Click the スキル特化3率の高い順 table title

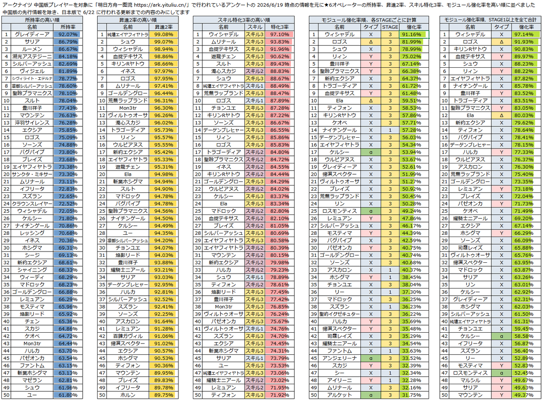pyautogui.click(x=243, y=20)
